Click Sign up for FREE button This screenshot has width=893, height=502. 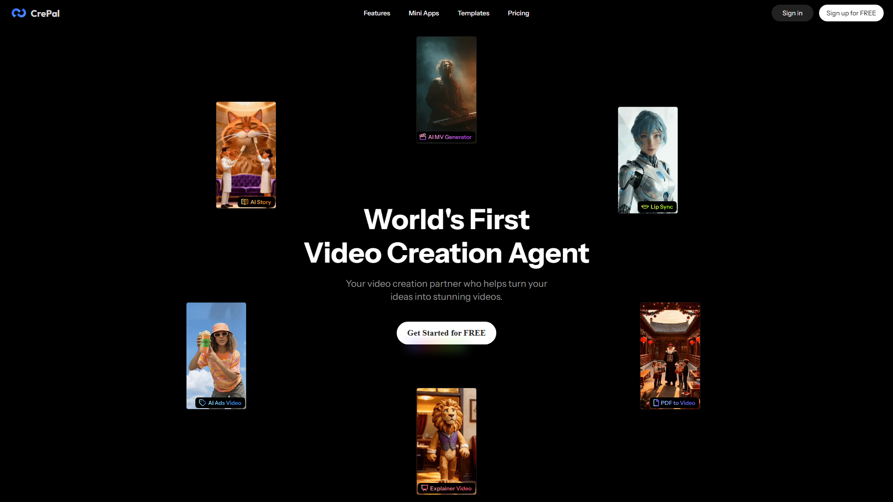(851, 13)
